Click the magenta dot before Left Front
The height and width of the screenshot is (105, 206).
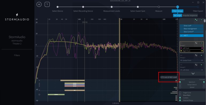click(181, 48)
